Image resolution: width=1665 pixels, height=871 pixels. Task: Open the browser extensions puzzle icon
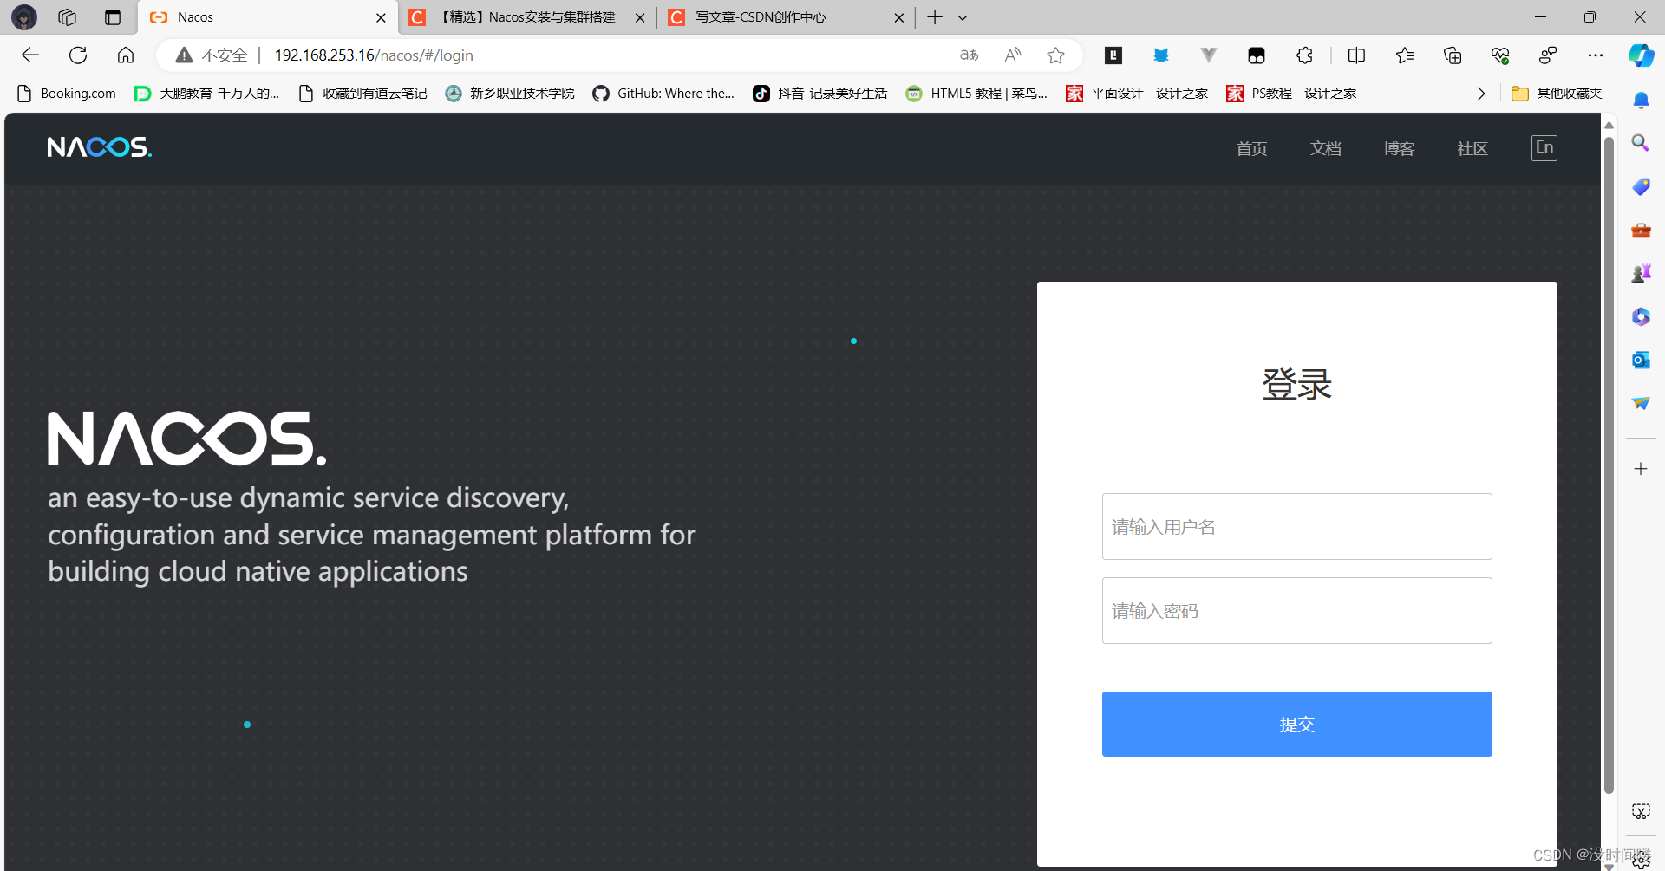point(1305,55)
